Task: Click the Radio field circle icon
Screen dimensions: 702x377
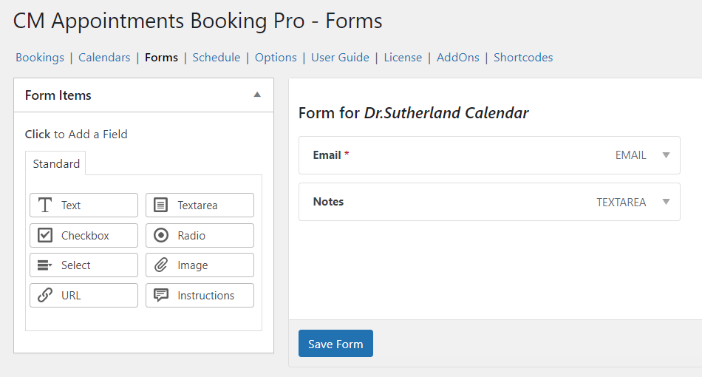Action: (161, 235)
